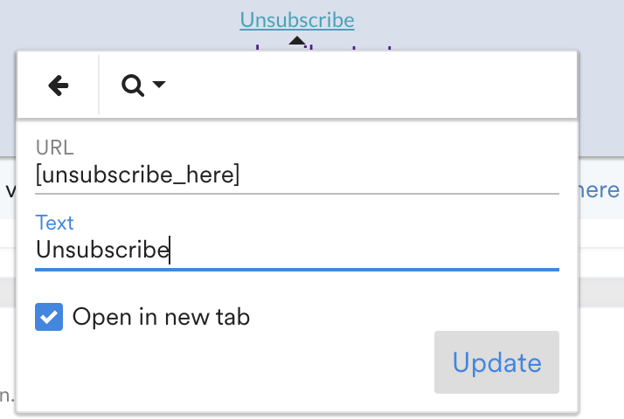
Task: Click the back arrow icon
Action: point(58,85)
